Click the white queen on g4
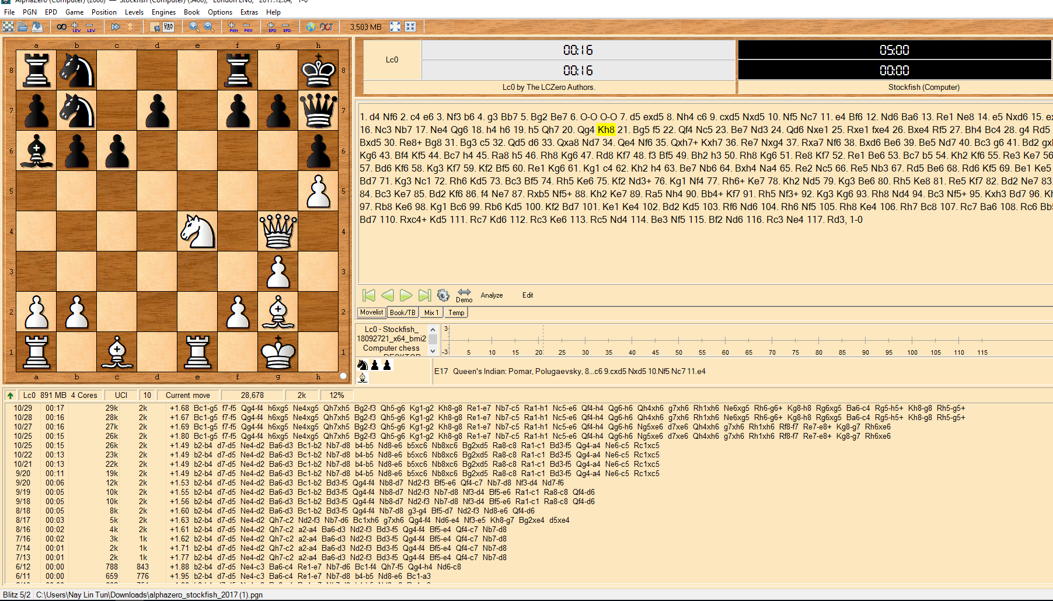The height and width of the screenshot is (601, 1053). (278, 231)
